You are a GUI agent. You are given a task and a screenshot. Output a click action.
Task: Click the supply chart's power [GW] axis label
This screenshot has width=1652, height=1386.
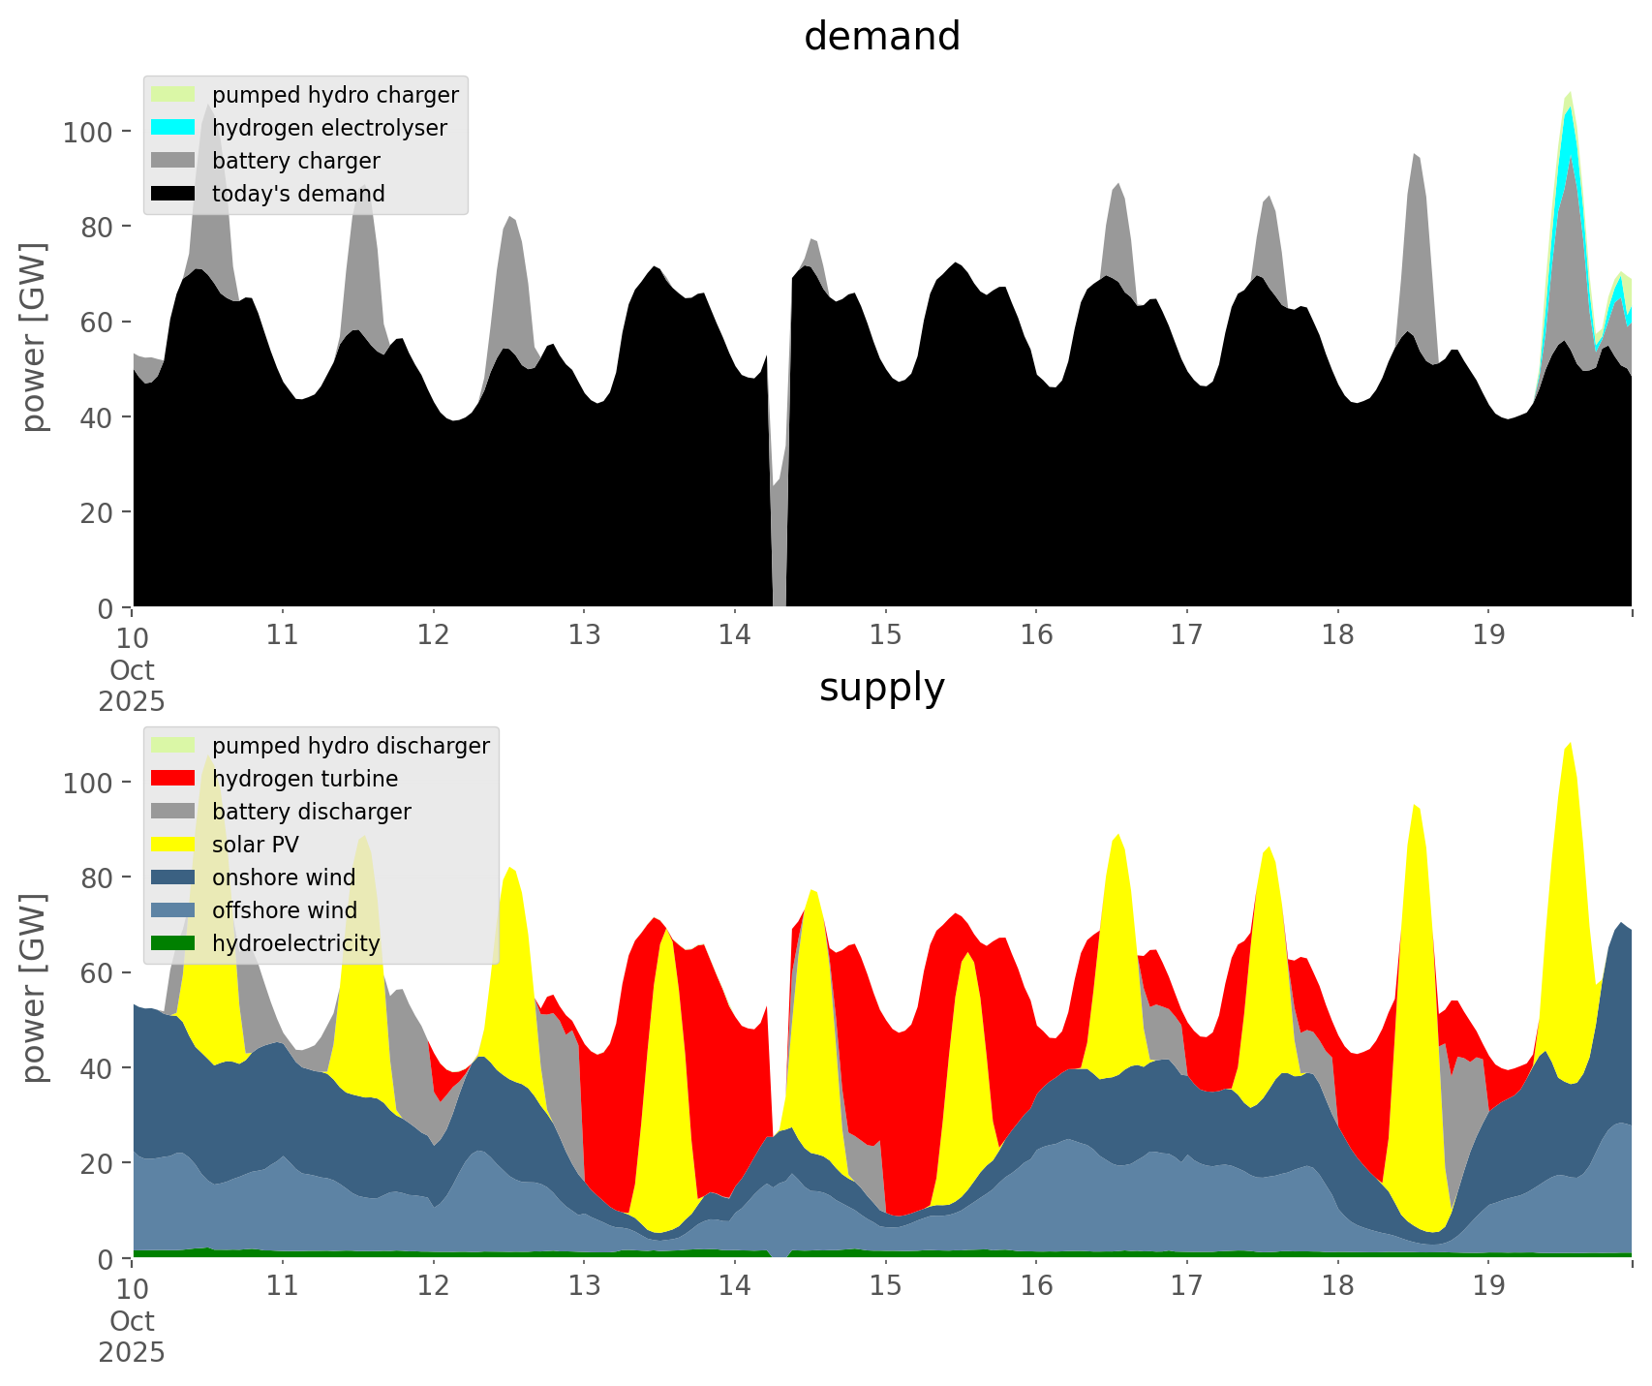(34, 988)
